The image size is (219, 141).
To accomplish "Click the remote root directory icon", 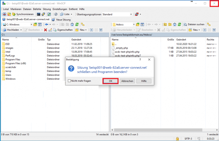I will (x=170, y=25).
